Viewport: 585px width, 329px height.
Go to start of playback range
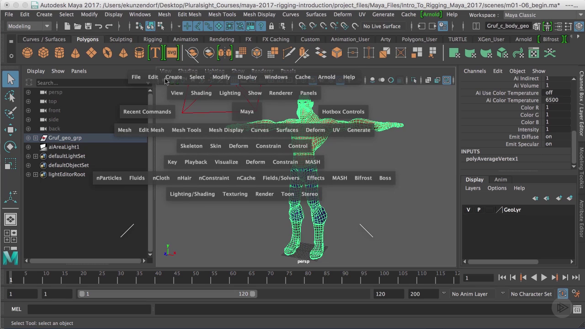(x=502, y=277)
